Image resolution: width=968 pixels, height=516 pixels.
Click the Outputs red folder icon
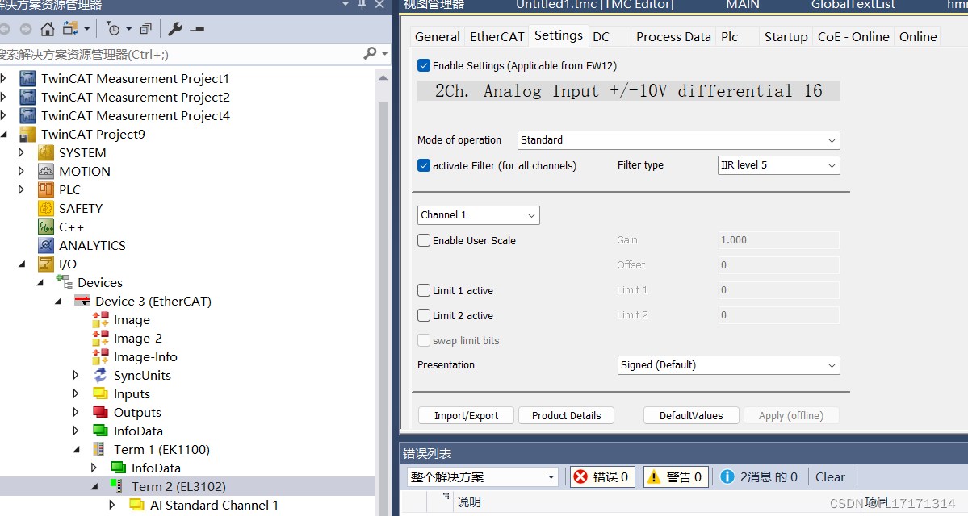tap(101, 412)
